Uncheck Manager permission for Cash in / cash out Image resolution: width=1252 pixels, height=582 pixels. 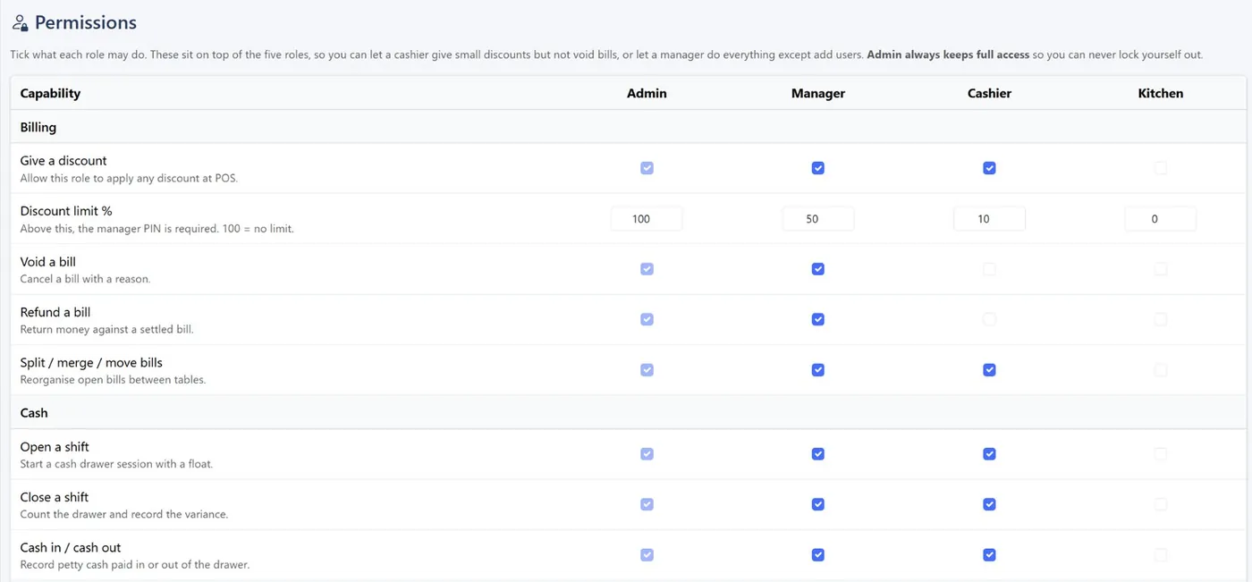817,555
